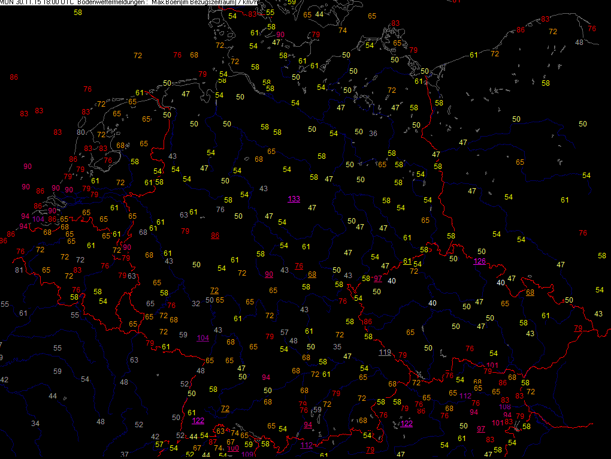Open the underlined yellow 61 reading
Screen dimensions: 611x459
click(x=407, y=261)
